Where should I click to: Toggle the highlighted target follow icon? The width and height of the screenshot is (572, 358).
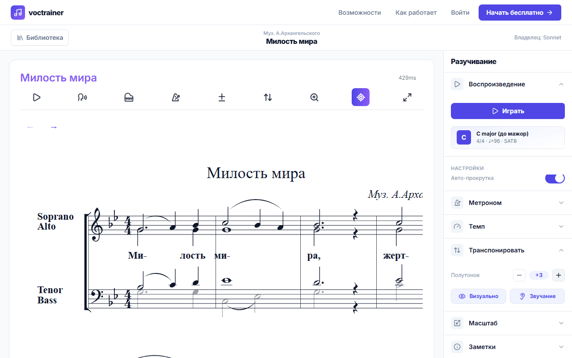(361, 97)
